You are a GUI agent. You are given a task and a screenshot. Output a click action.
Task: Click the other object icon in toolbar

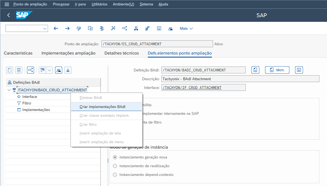pos(90,28)
